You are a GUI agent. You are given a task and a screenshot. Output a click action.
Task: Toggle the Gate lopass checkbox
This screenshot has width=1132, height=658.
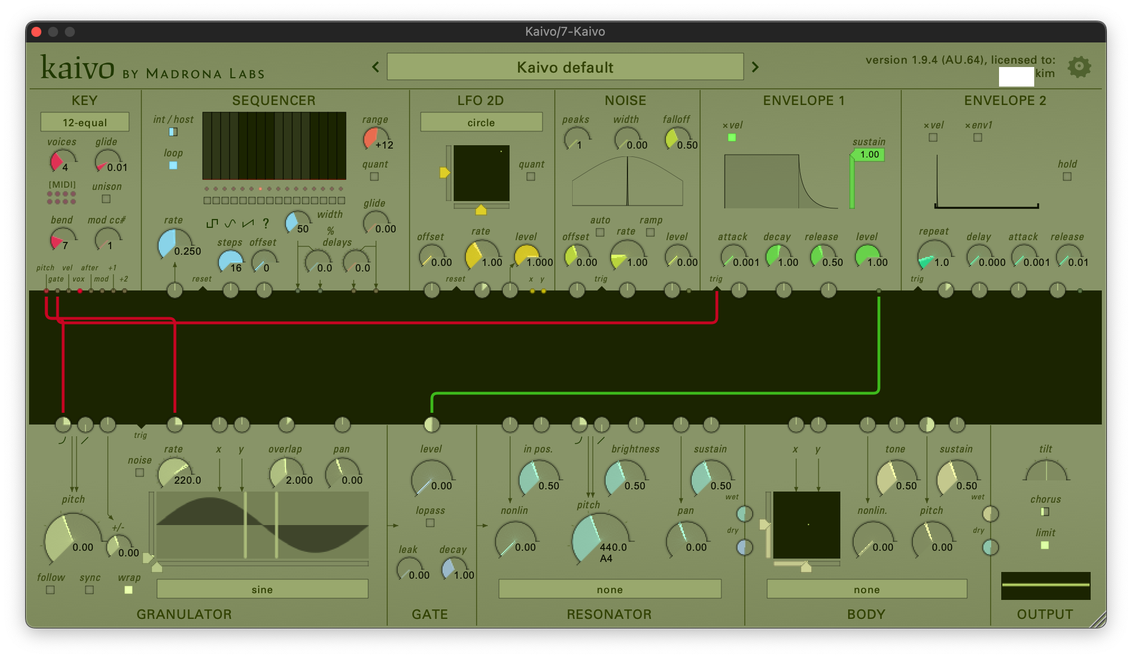430,523
